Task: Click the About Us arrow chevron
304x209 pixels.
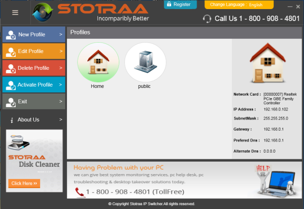Action: click(61, 120)
